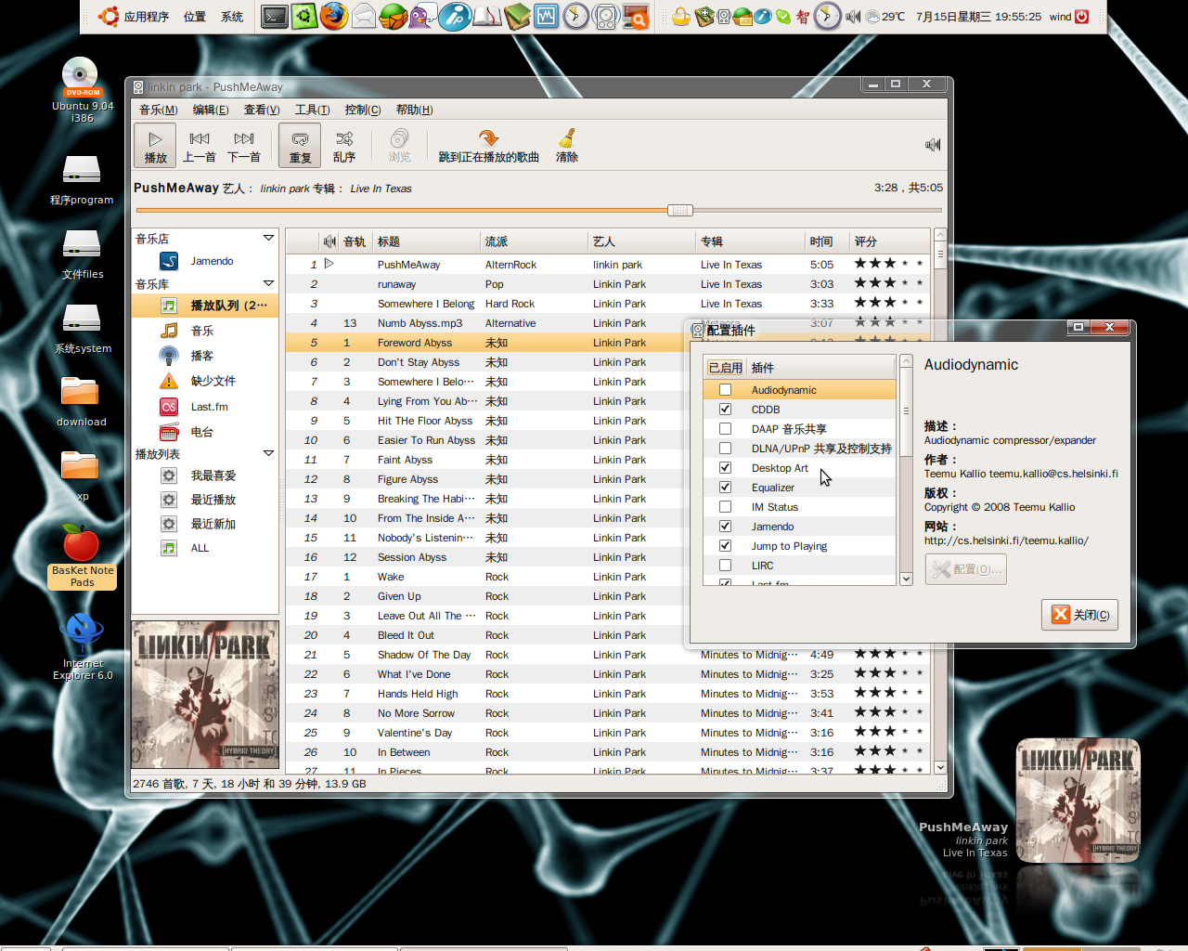Open the Jamendo music store
Screen dimensions: 1188x951
point(204,261)
